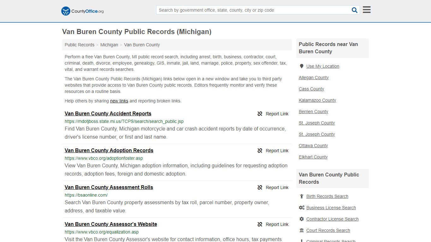Viewport: 431px width, 242px height.
Task: Click the location pin icon
Action: [302, 66]
